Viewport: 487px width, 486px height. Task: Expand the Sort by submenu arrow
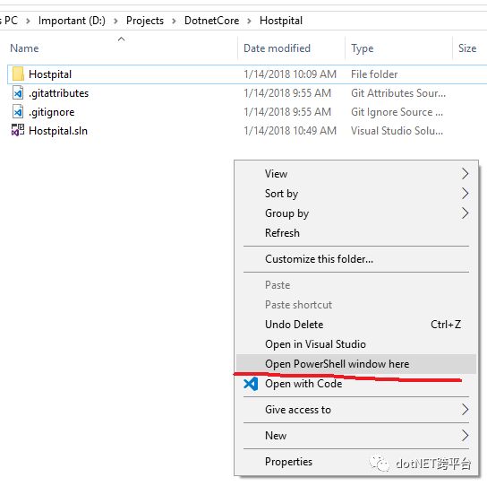point(465,193)
